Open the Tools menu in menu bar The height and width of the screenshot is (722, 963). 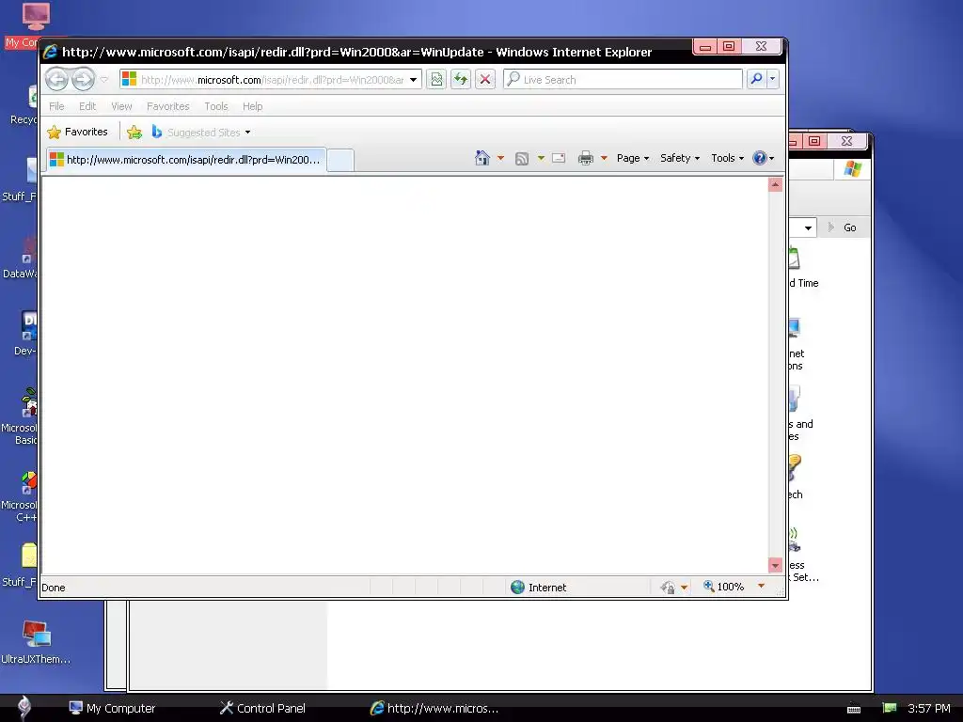point(216,106)
